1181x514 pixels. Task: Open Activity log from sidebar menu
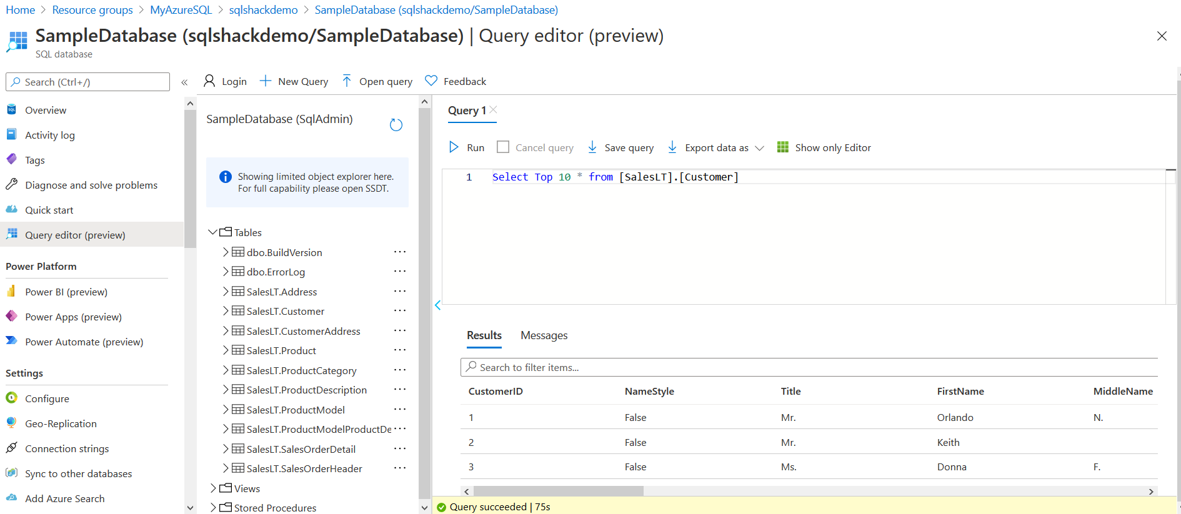tap(50, 136)
